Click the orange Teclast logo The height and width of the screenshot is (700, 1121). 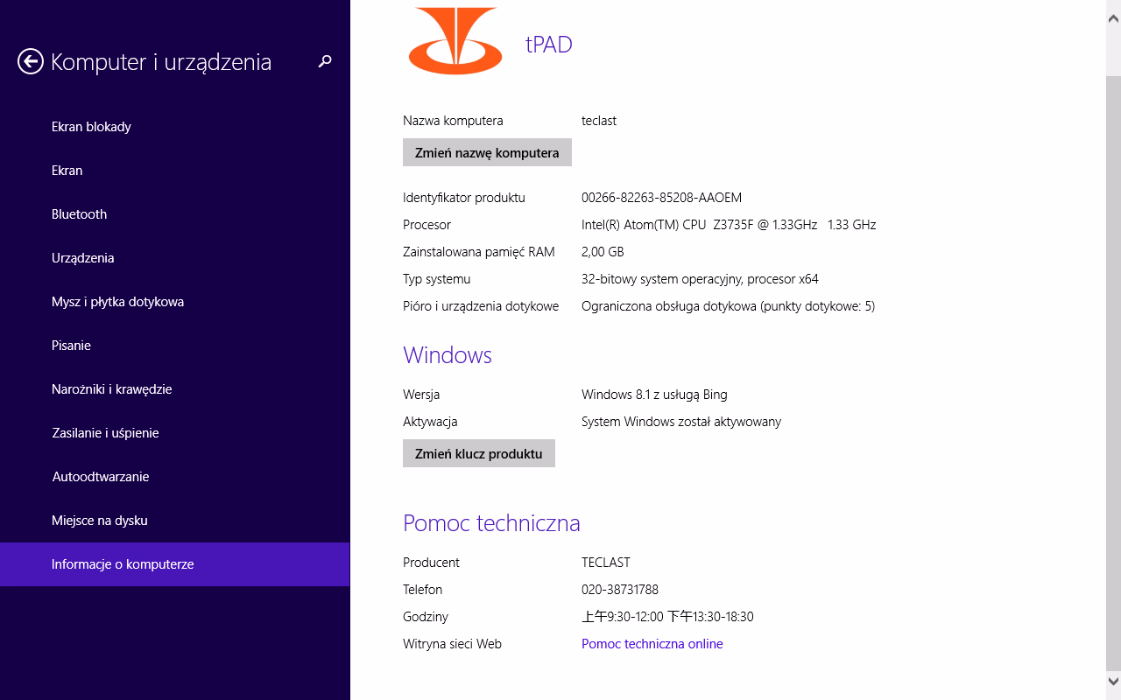click(x=455, y=40)
